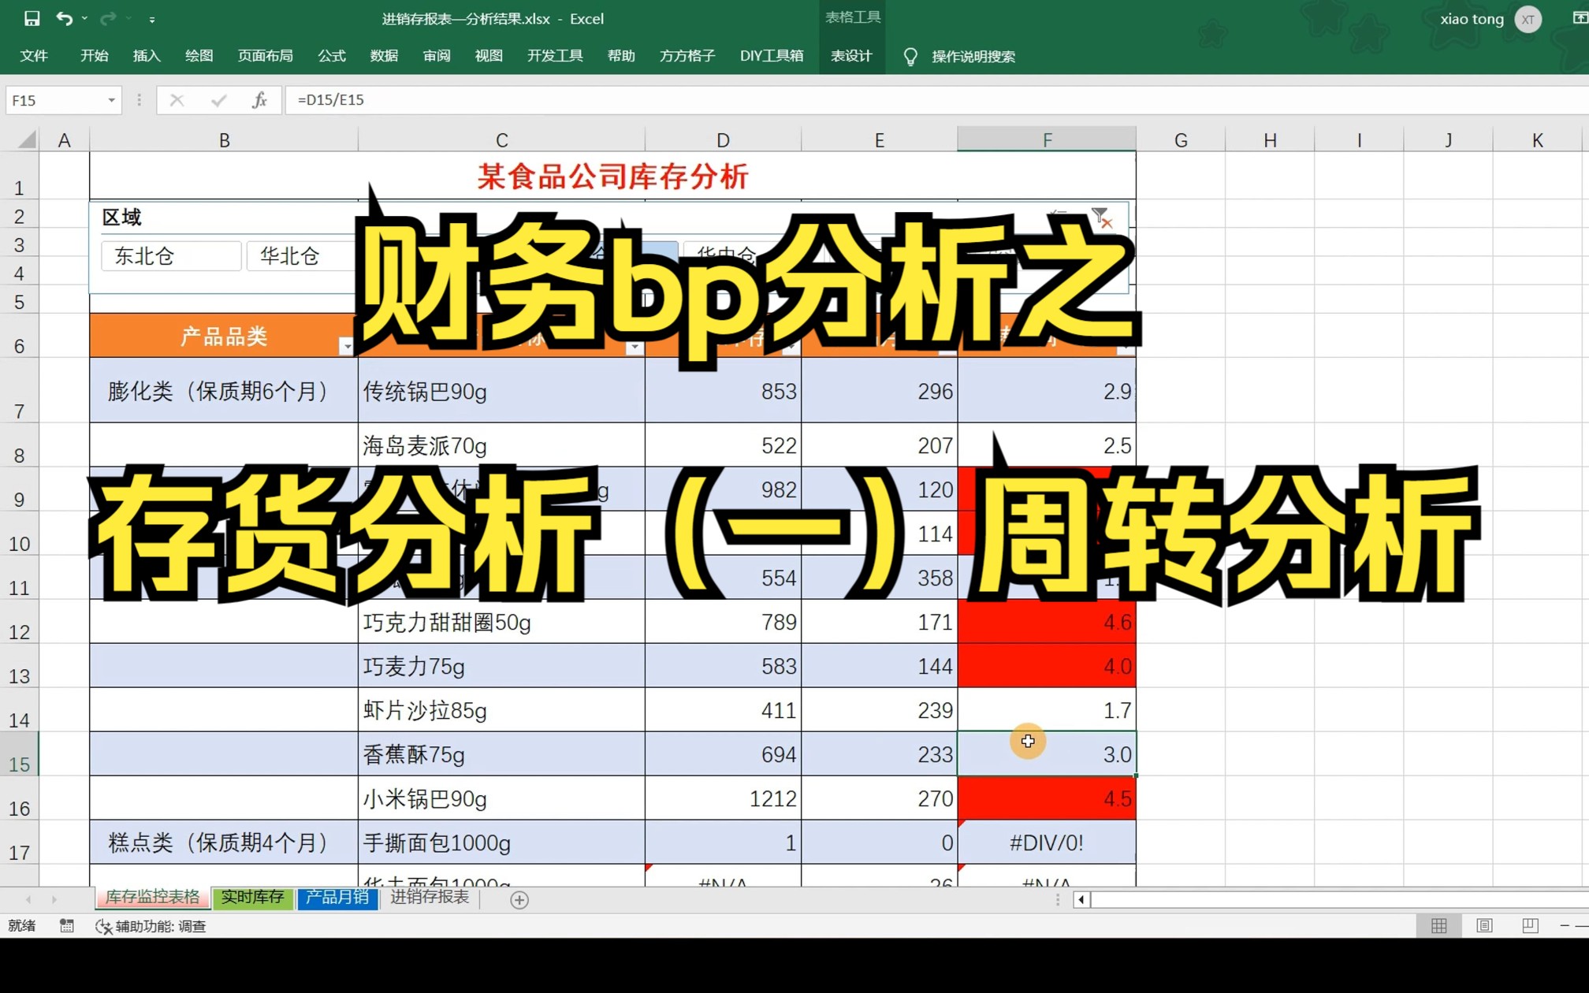Click cell containing 1212

(723, 798)
